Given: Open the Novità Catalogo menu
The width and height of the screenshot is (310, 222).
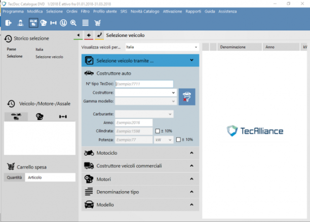Looking at the screenshot, I should point(145,12).
